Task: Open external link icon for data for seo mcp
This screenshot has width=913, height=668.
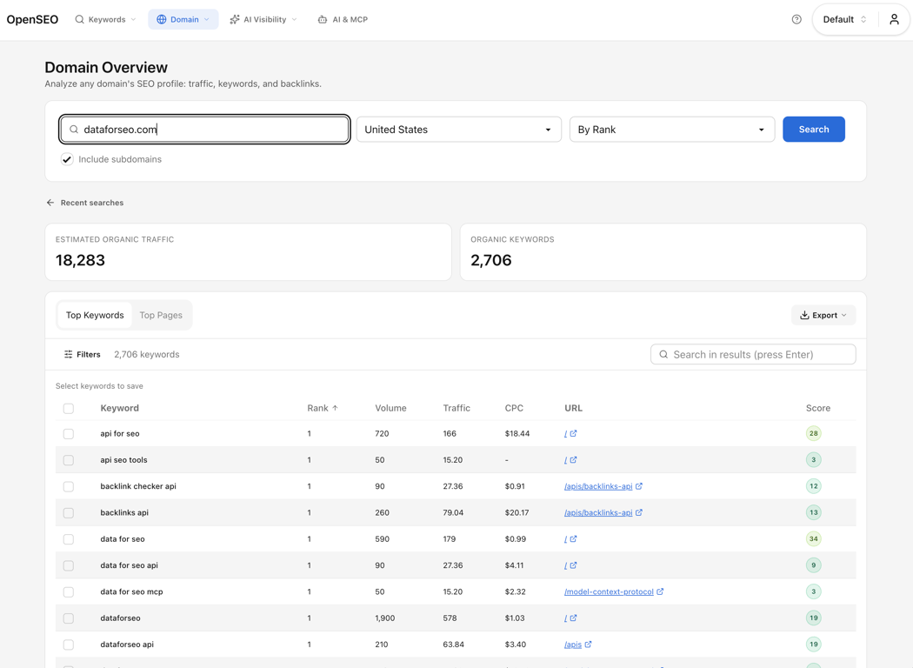Action: [660, 591]
